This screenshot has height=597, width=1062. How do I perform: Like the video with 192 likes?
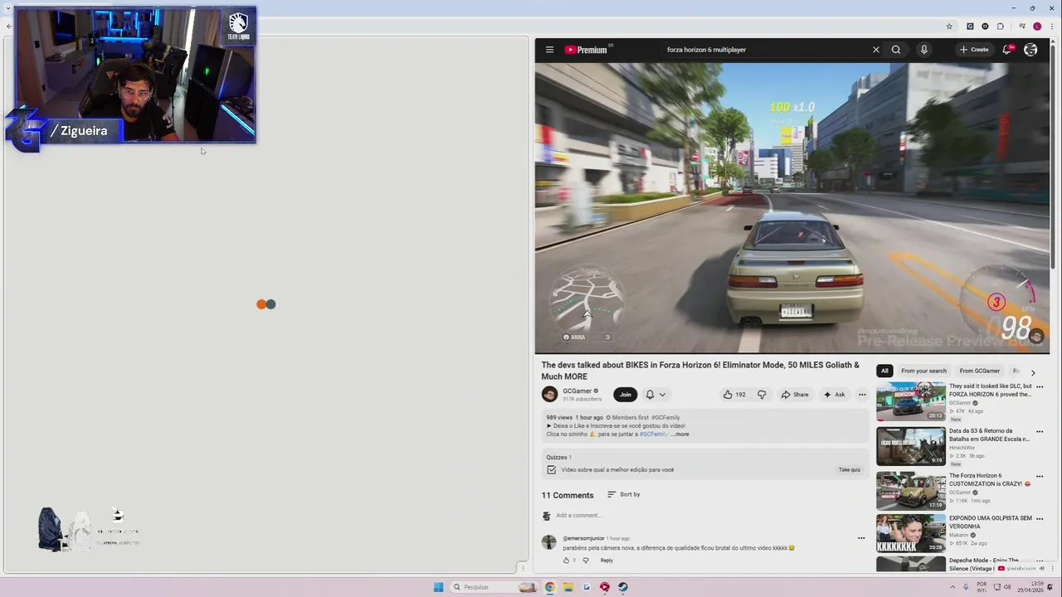734,395
